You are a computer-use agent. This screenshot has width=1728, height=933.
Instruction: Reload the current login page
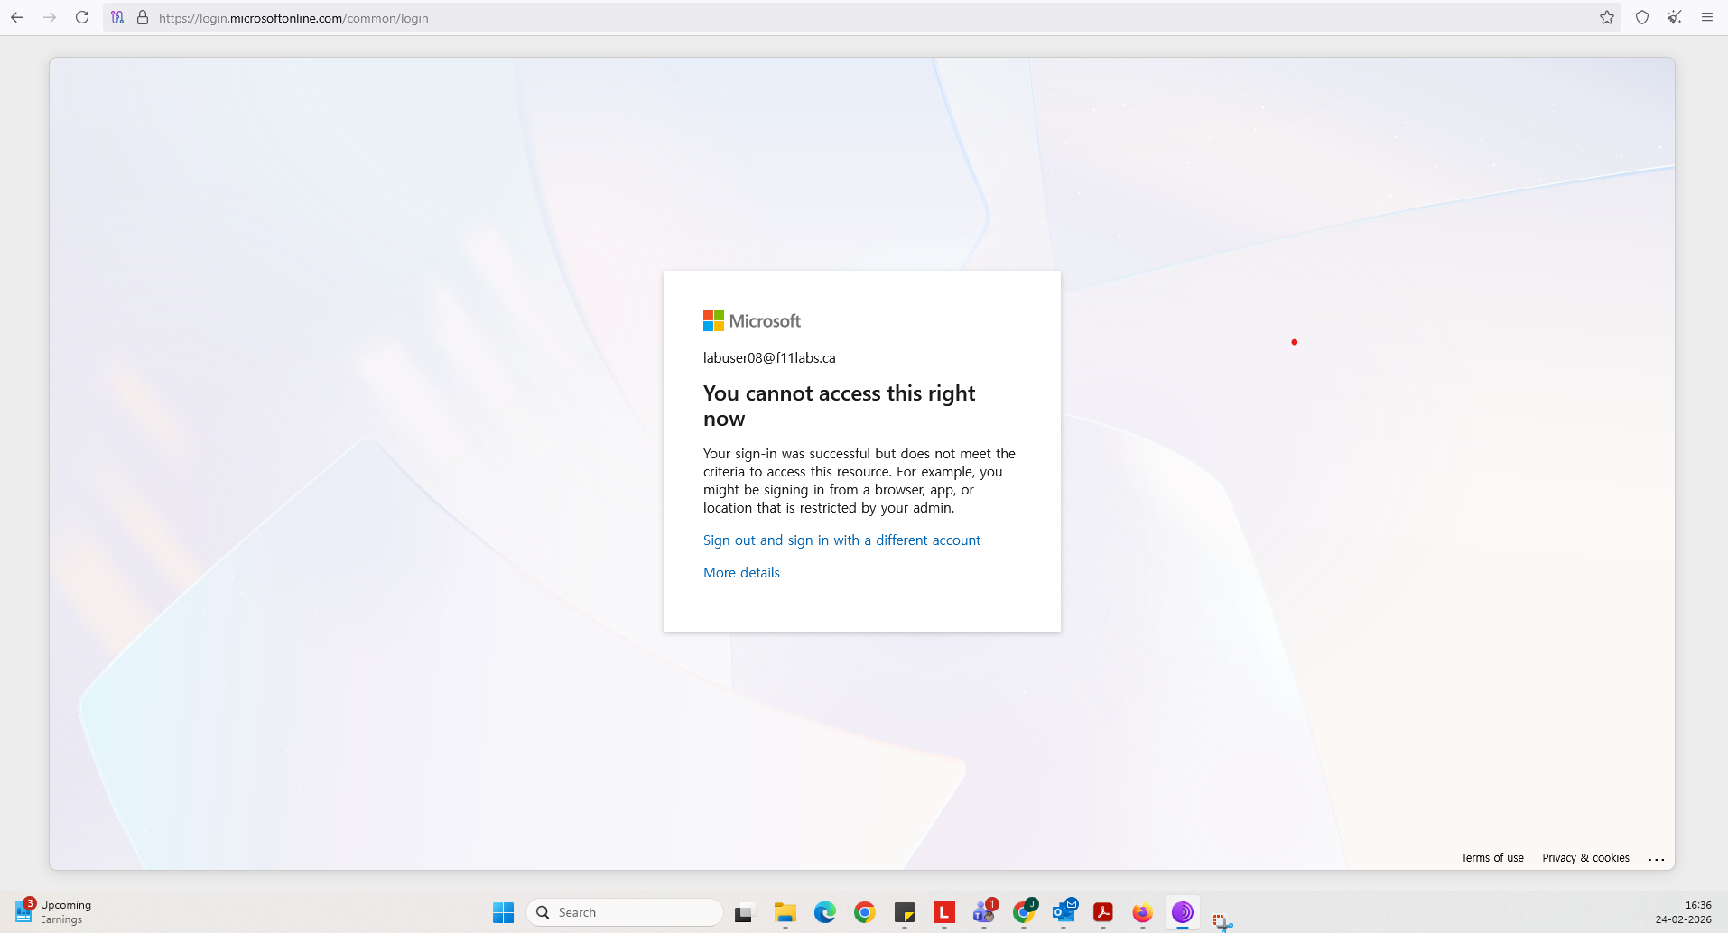[82, 17]
